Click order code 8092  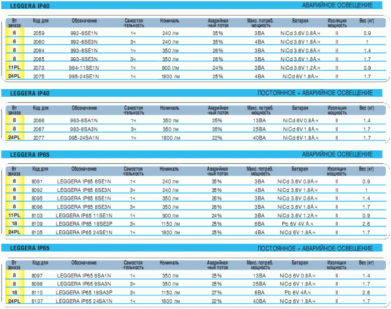click(37, 190)
